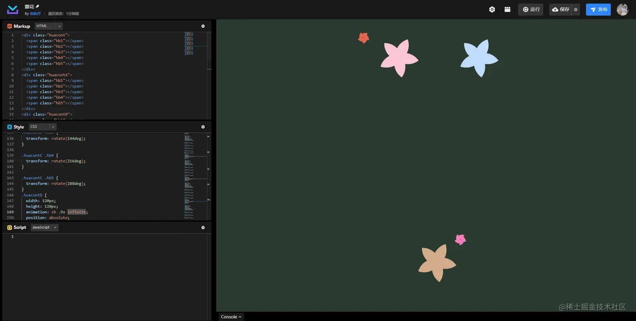Click the Script panel title
This screenshot has height=321, width=636.
pos(20,228)
